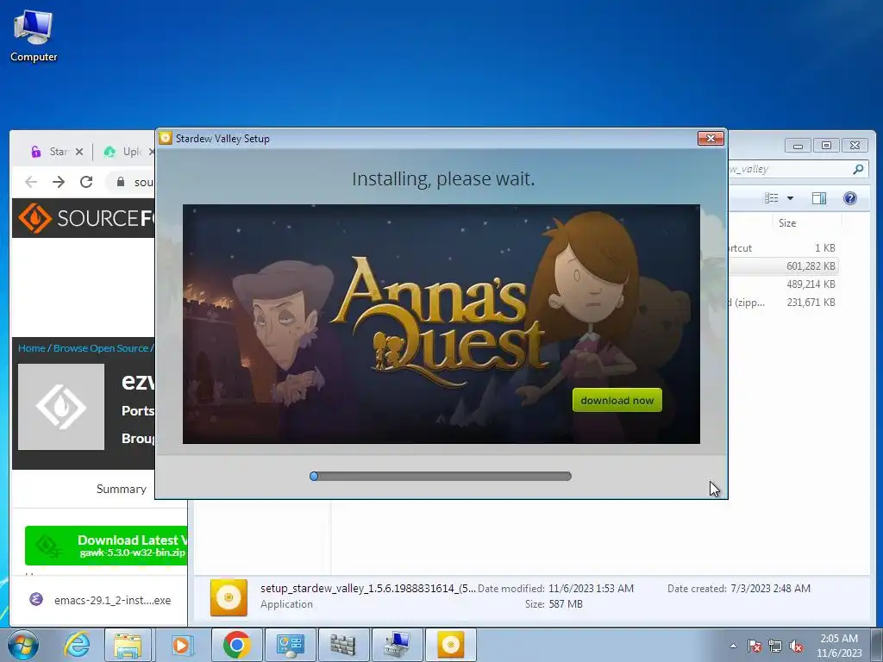
Task: Click the emacs-29.1_2 download item
Action: point(99,600)
